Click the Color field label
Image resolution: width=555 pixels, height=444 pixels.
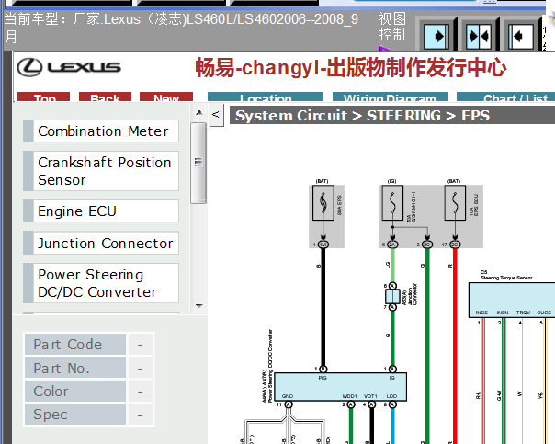coord(75,392)
